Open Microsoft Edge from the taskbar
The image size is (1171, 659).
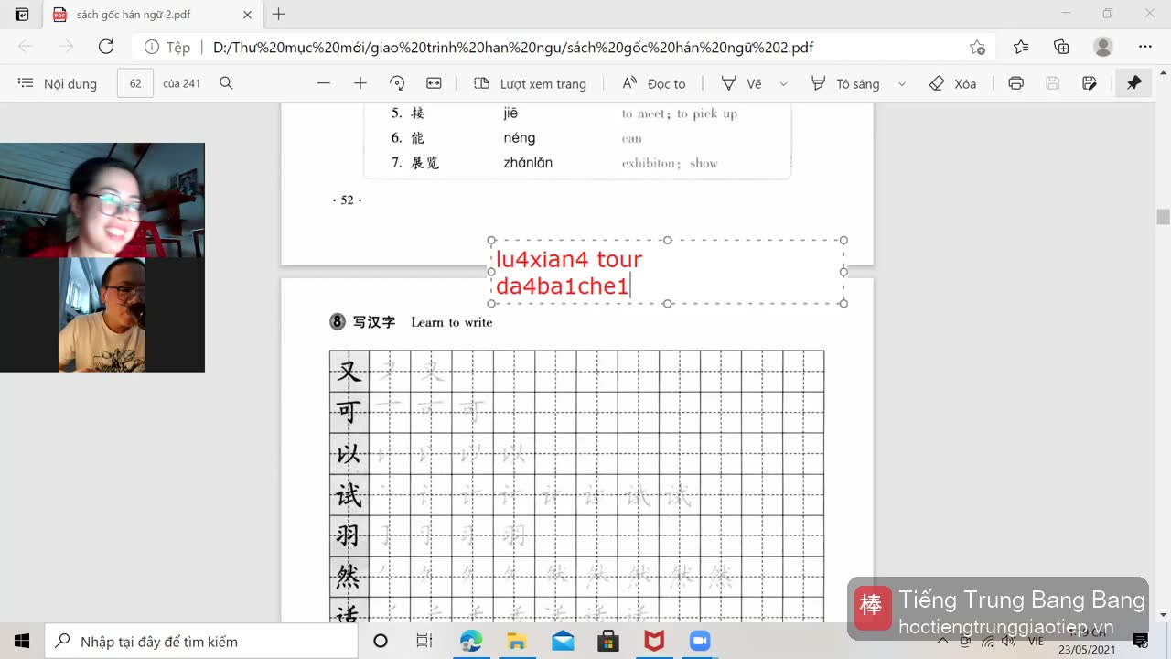(x=471, y=641)
